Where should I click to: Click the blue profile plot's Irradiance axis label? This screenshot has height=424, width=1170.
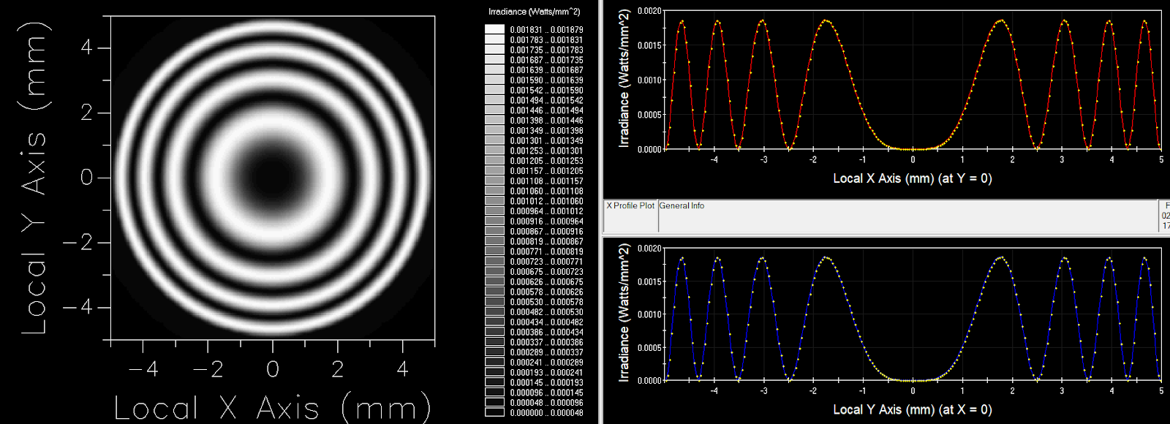(624, 313)
